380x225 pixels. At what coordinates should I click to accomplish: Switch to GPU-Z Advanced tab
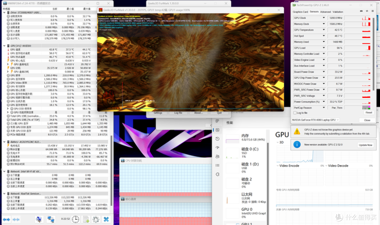[x=325, y=12]
